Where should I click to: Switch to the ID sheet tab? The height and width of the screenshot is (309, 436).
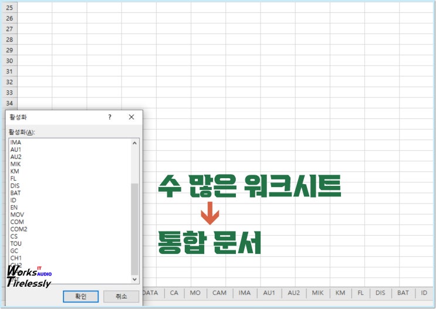(424, 293)
